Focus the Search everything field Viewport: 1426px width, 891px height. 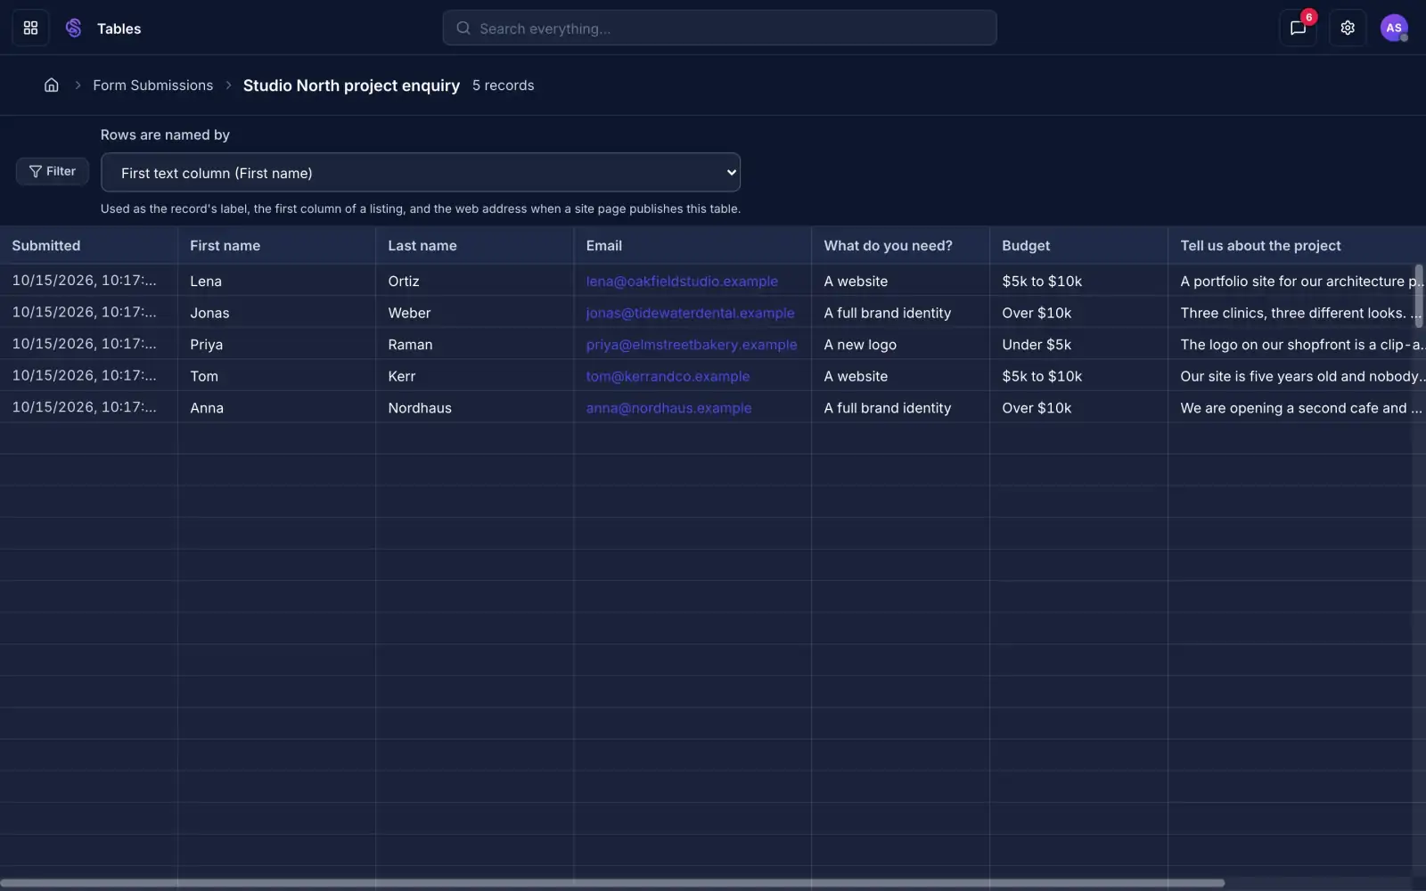(x=719, y=28)
